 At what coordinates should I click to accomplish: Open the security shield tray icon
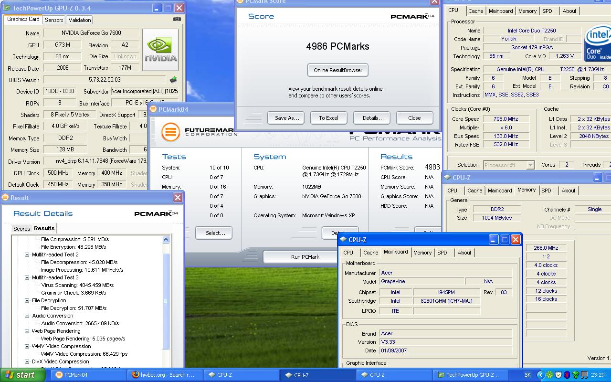pyautogui.click(x=558, y=375)
